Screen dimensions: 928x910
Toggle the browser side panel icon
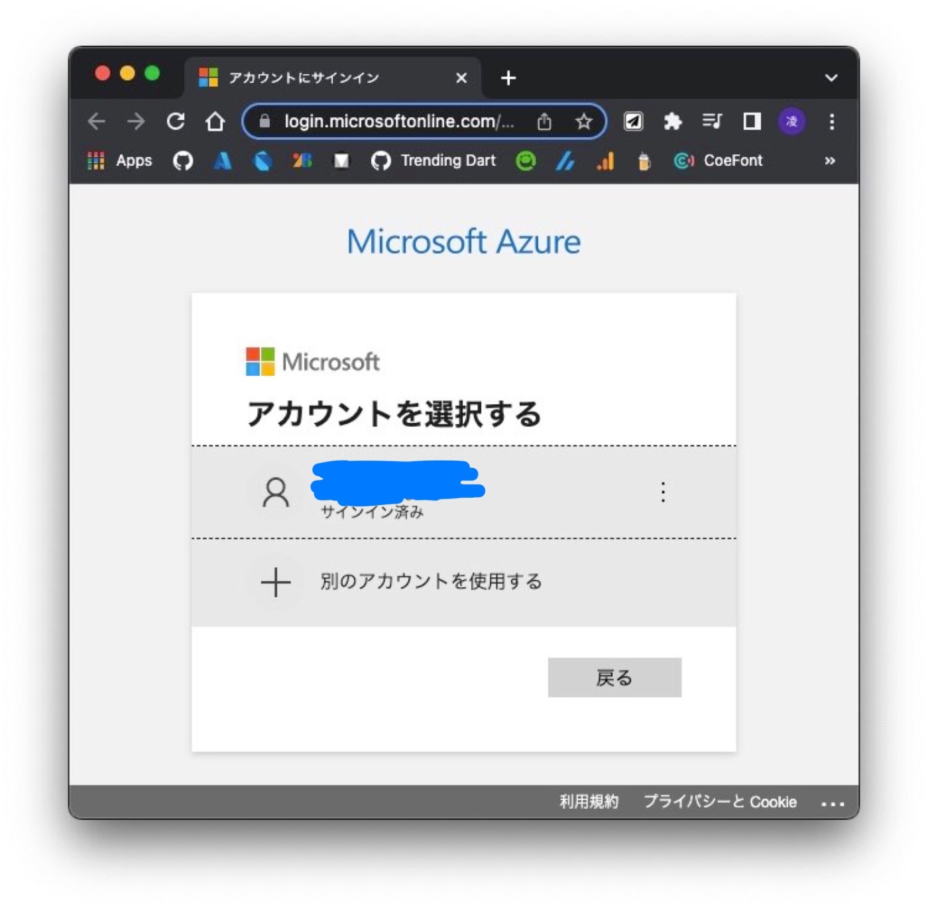tap(752, 121)
